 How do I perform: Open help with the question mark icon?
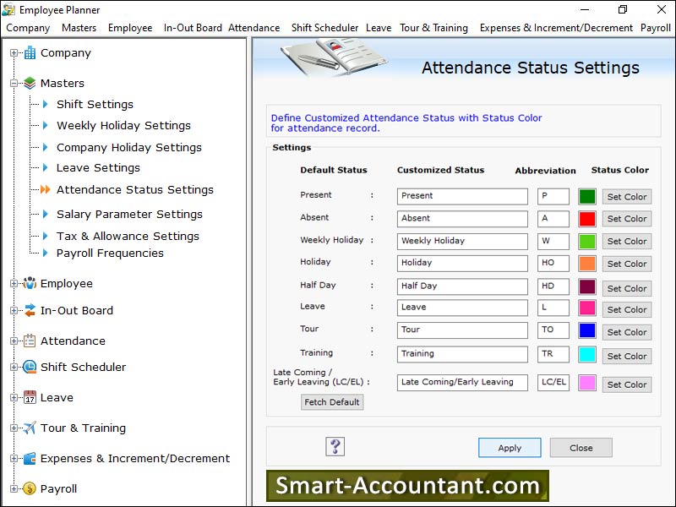click(335, 447)
